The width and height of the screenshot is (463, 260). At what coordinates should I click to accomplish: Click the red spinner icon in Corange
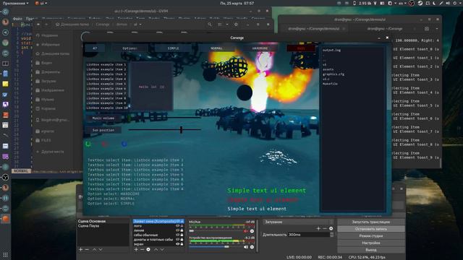tap(104, 144)
